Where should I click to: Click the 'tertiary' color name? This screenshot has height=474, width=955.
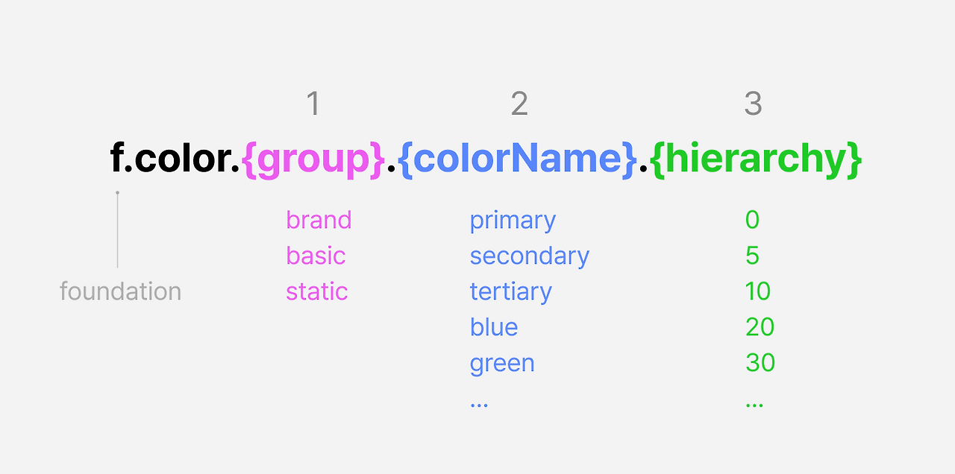point(510,292)
